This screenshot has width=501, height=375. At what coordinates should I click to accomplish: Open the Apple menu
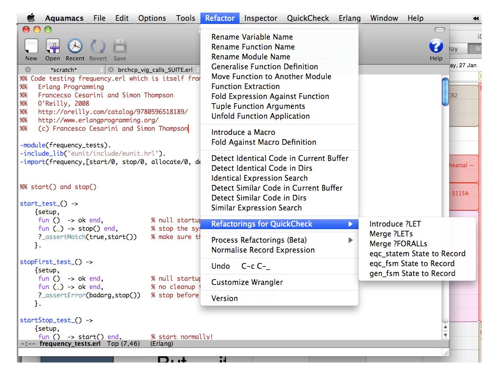(x=31, y=18)
